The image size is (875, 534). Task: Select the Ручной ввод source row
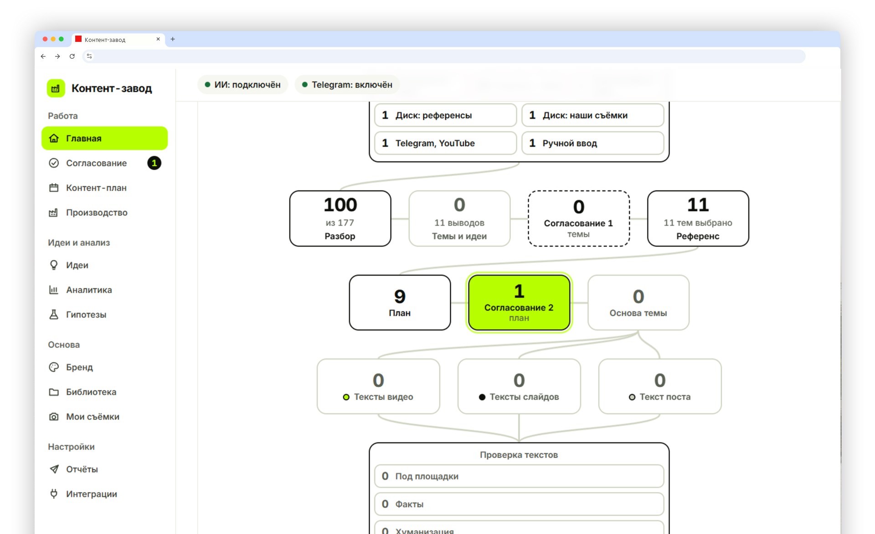(592, 143)
